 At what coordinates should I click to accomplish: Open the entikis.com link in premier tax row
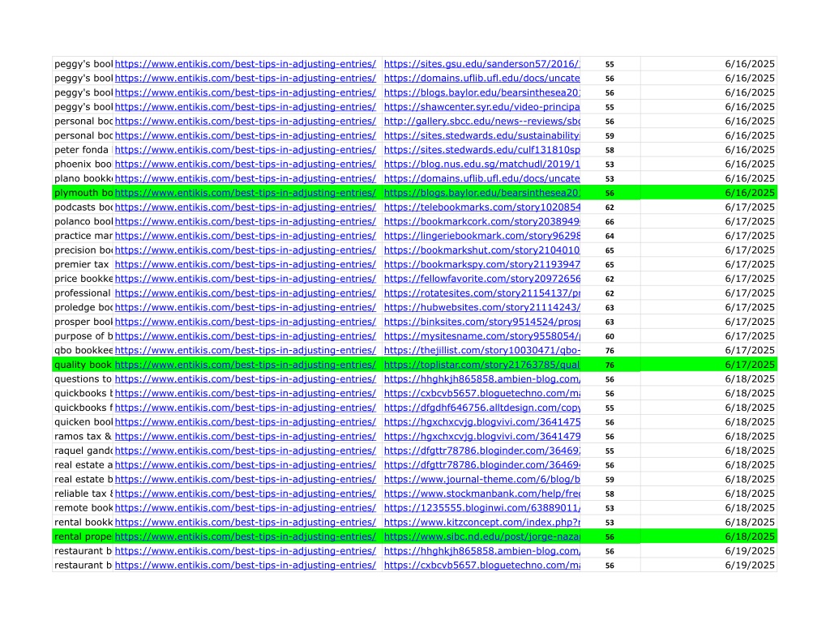point(245,264)
